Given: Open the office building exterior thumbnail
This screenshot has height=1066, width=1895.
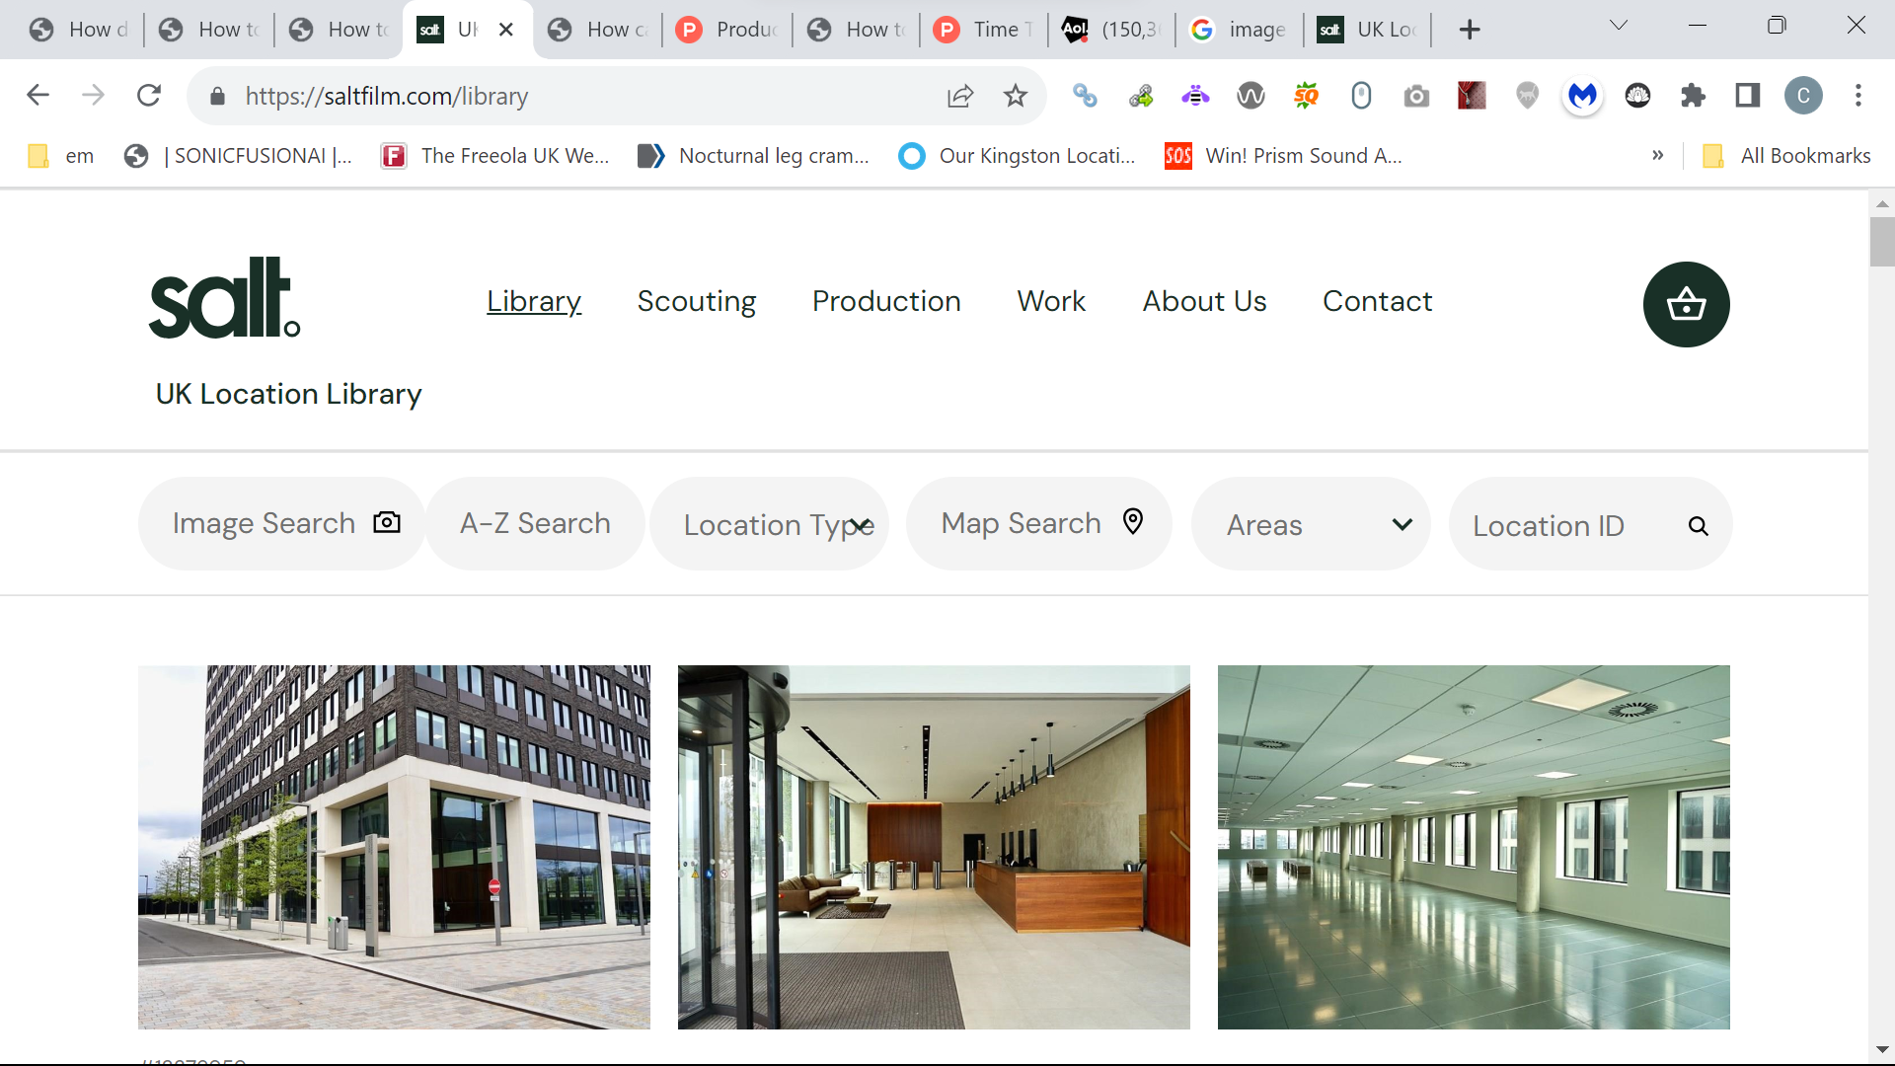Looking at the screenshot, I should pyautogui.click(x=393, y=846).
